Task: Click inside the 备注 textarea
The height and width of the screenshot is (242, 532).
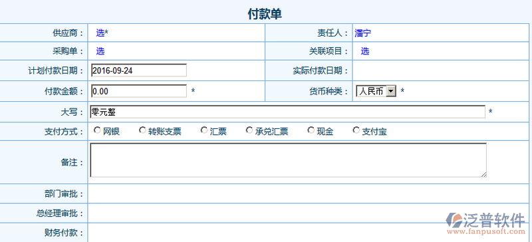Action: [288, 160]
